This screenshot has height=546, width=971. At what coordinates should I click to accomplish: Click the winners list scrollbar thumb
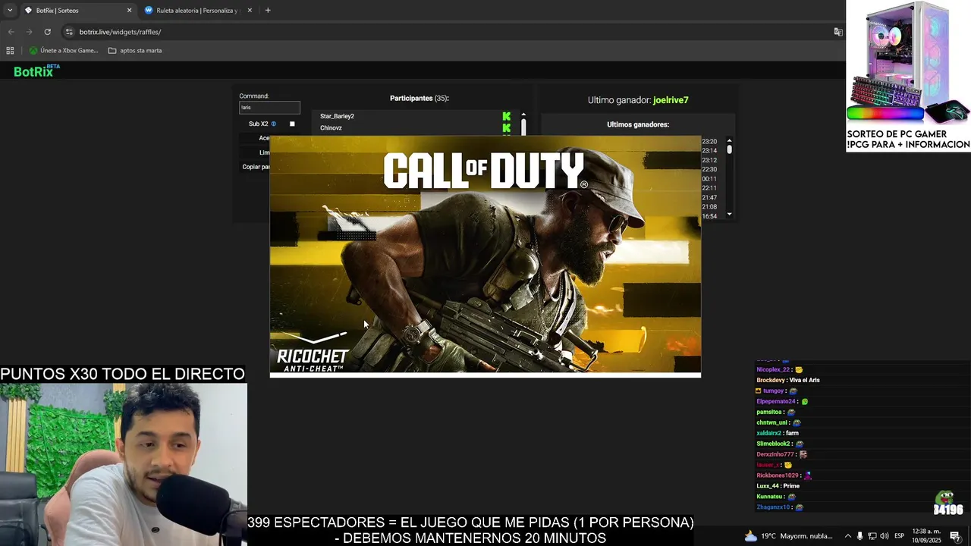(x=730, y=149)
